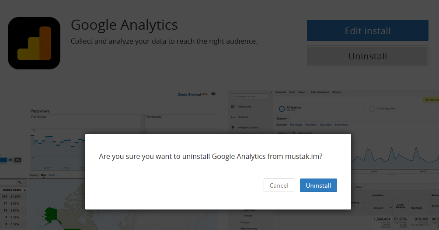The height and width of the screenshot is (230, 439).
Task: Select the Map viewing tab
Action: click(x=43, y=175)
